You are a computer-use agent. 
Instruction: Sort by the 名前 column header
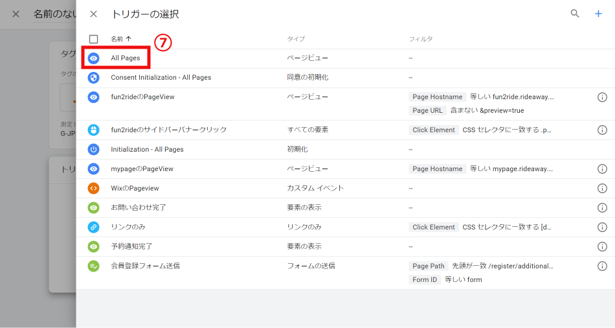(x=120, y=39)
